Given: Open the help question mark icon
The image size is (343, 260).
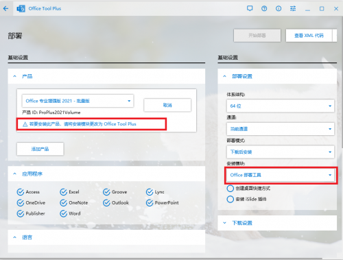Looking at the screenshot, I should click(264, 9).
